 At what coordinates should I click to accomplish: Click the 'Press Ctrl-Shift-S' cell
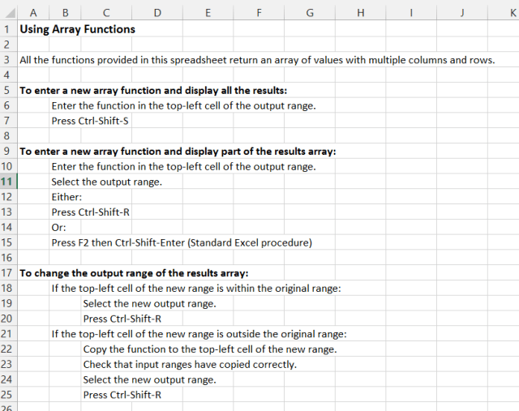(x=89, y=121)
